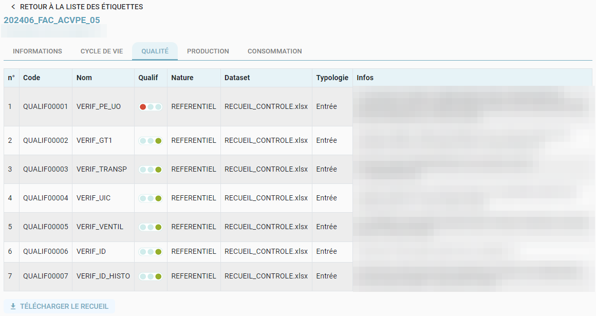Download the recueil with Télécharger le recueil

coord(59,306)
